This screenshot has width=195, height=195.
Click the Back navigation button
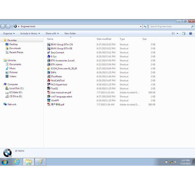[3, 26]
